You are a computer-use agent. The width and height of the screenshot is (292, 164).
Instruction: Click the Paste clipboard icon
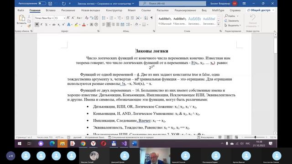tap(21, 18)
